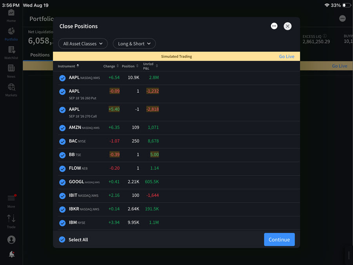Click the AAPL unrealized P&L value 2.8M

coord(154,77)
